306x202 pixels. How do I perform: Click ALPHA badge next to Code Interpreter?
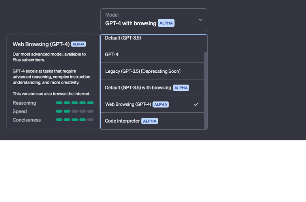point(150,121)
